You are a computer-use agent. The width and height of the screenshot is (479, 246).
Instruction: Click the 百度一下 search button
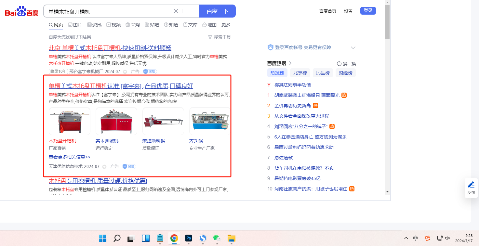217,11
